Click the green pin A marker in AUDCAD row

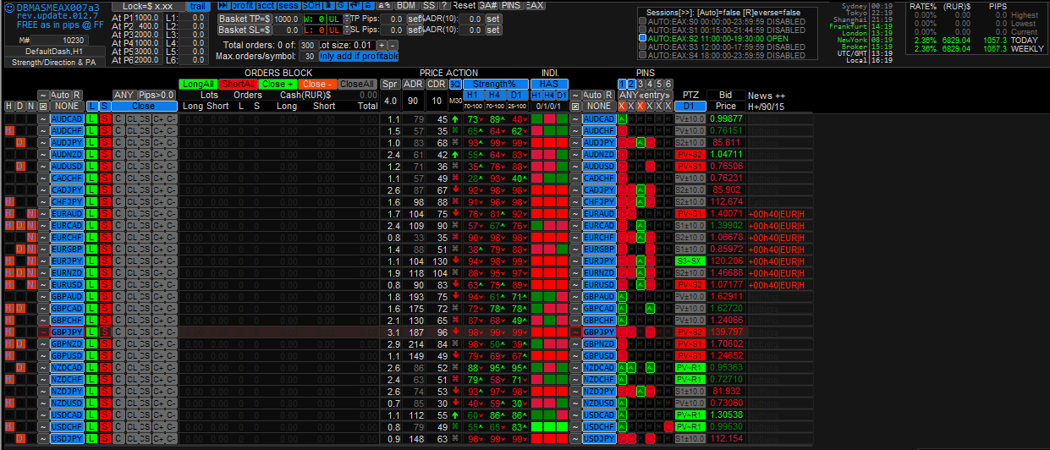(622, 119)
